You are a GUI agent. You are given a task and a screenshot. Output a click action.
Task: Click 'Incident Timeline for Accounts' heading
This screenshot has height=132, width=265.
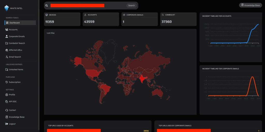point(217,16)
